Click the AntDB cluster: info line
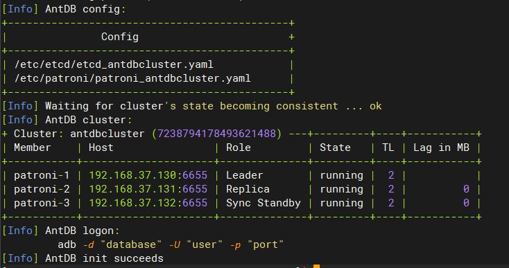The height and width of the screenshot is (268, 509). click(x=67, y=120)
